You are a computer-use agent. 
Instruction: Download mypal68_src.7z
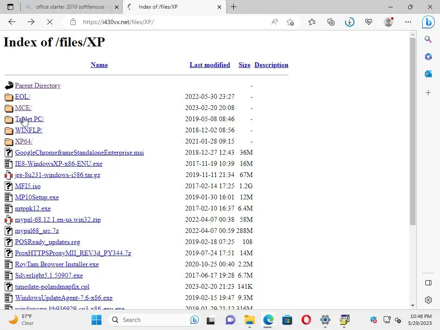coord(37,231)
